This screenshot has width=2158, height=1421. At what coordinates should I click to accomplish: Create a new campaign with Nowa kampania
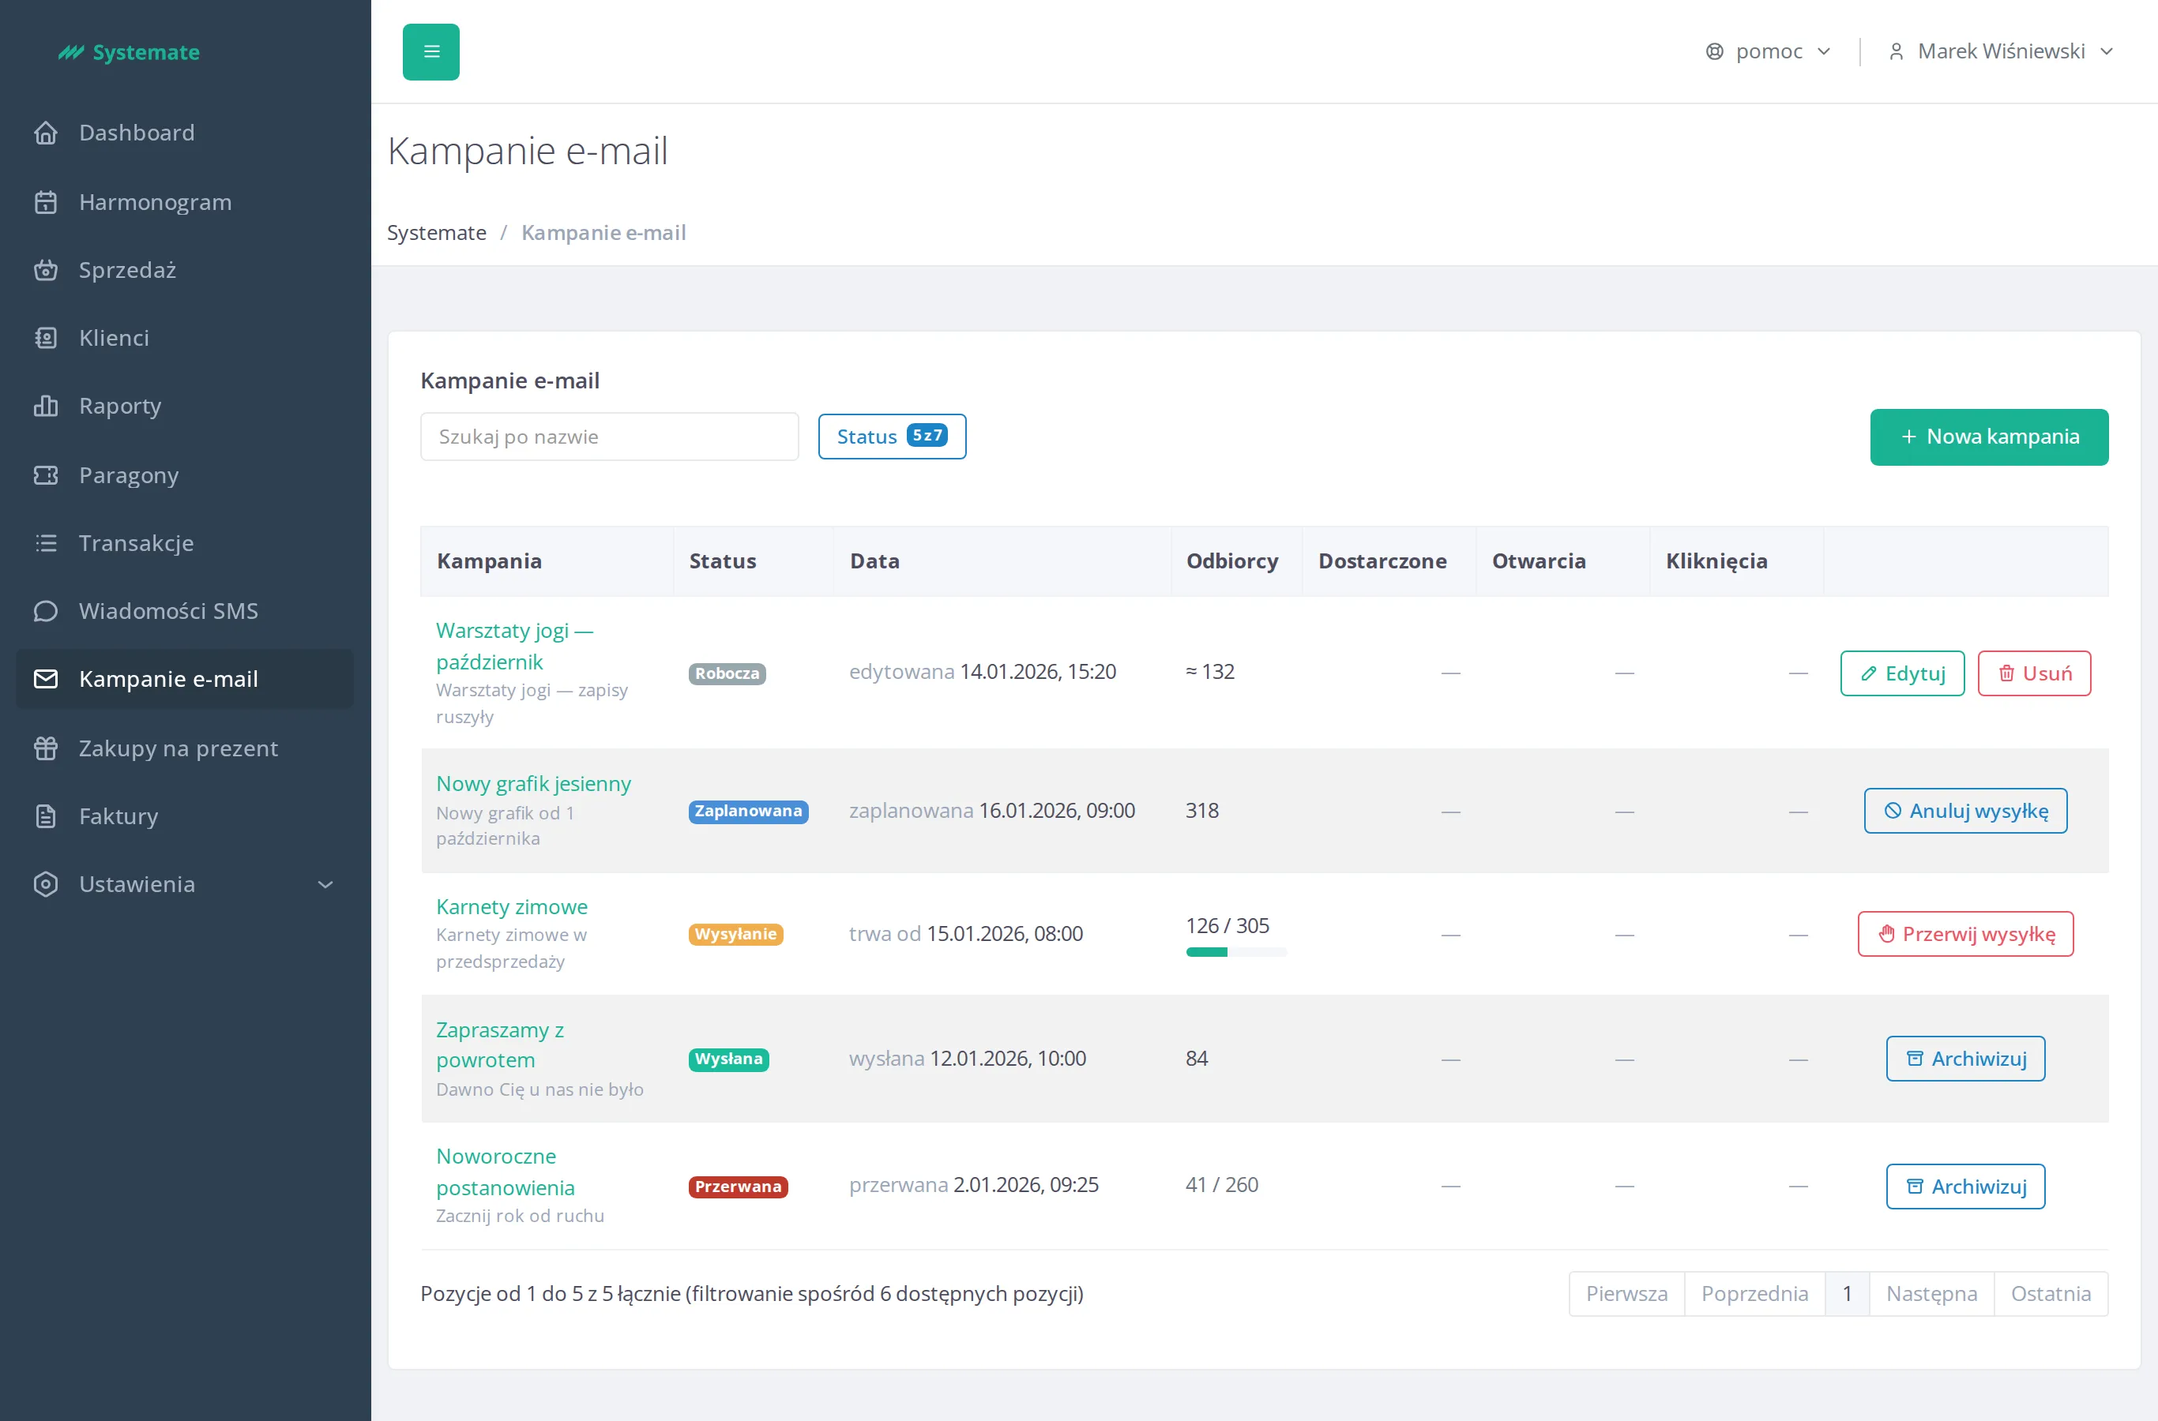tap(1988, 437)
